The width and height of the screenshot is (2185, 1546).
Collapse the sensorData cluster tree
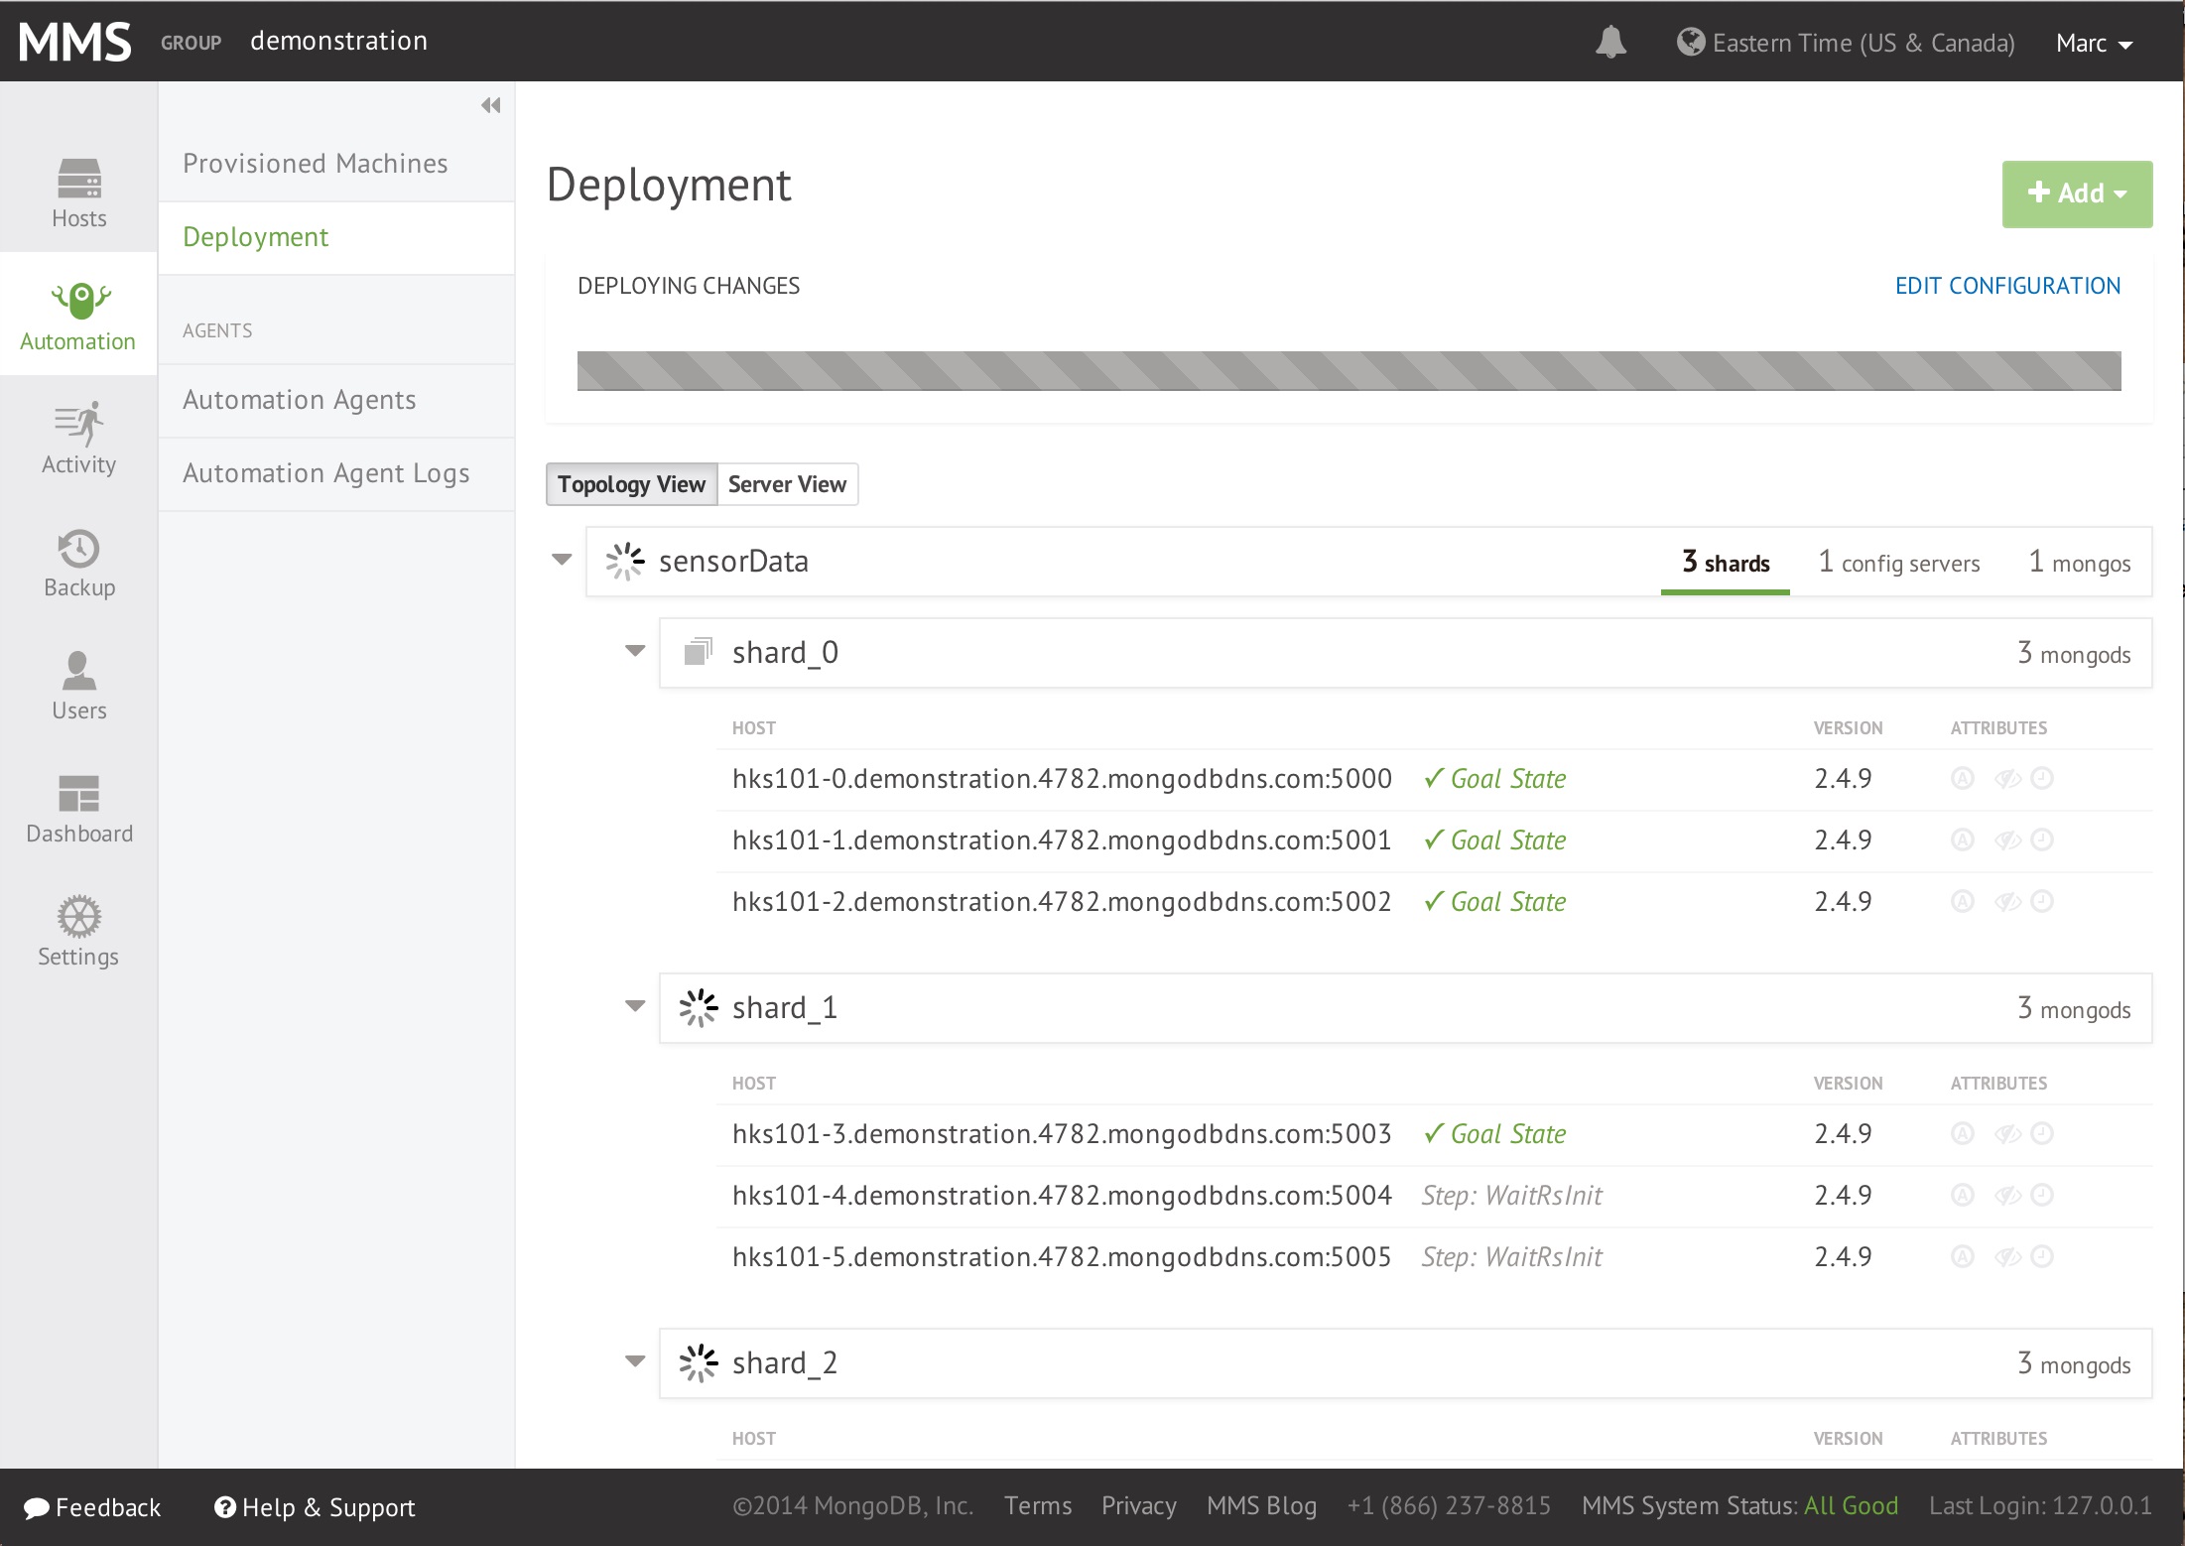point(562,560)
